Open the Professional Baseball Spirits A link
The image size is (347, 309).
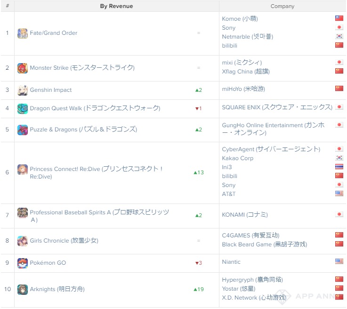[x=99, y=216]
